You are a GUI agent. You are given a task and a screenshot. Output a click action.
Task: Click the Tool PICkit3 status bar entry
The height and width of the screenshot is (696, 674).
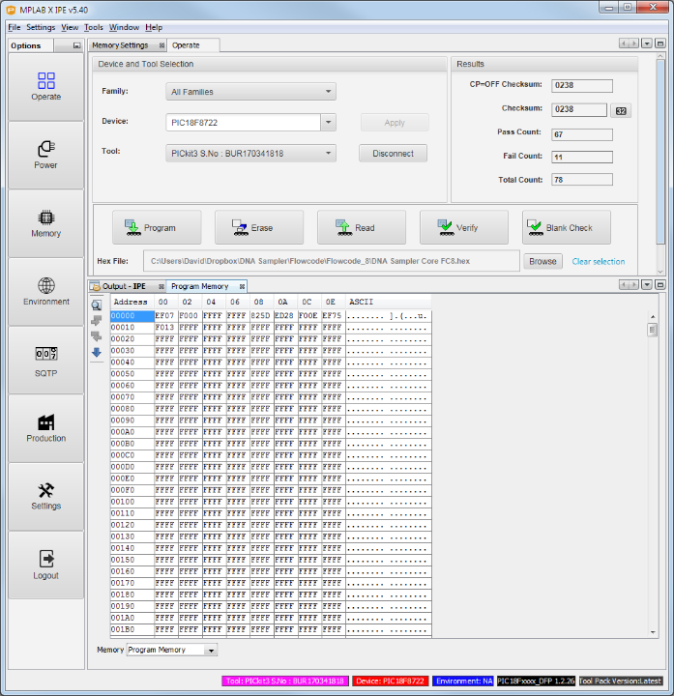285,681
